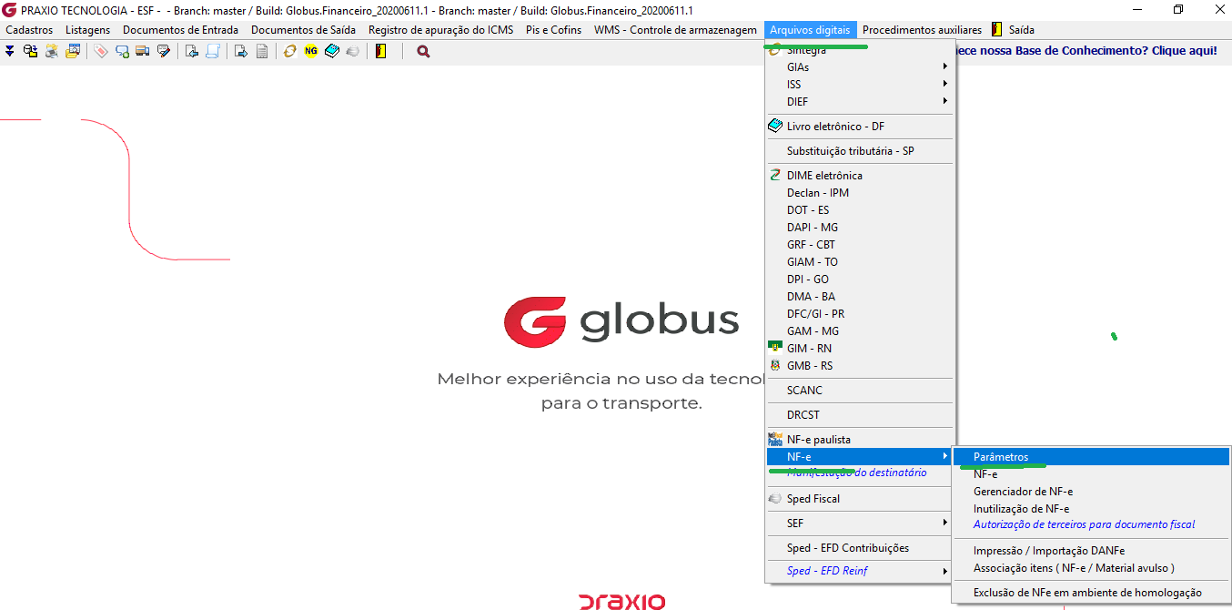Click the folder with window toolbar icon
1232x610 pixels.
pyautogui.click(x=73, y=51)
